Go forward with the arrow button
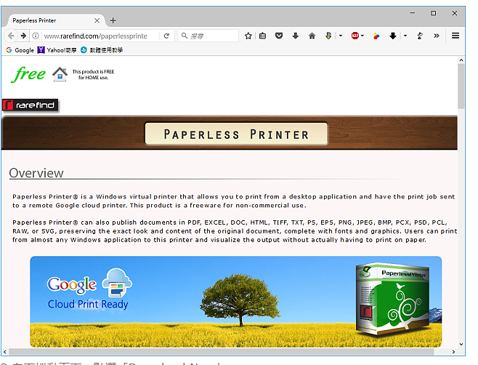This screenshot has height=365, width=478. click(x=23, y=36)
